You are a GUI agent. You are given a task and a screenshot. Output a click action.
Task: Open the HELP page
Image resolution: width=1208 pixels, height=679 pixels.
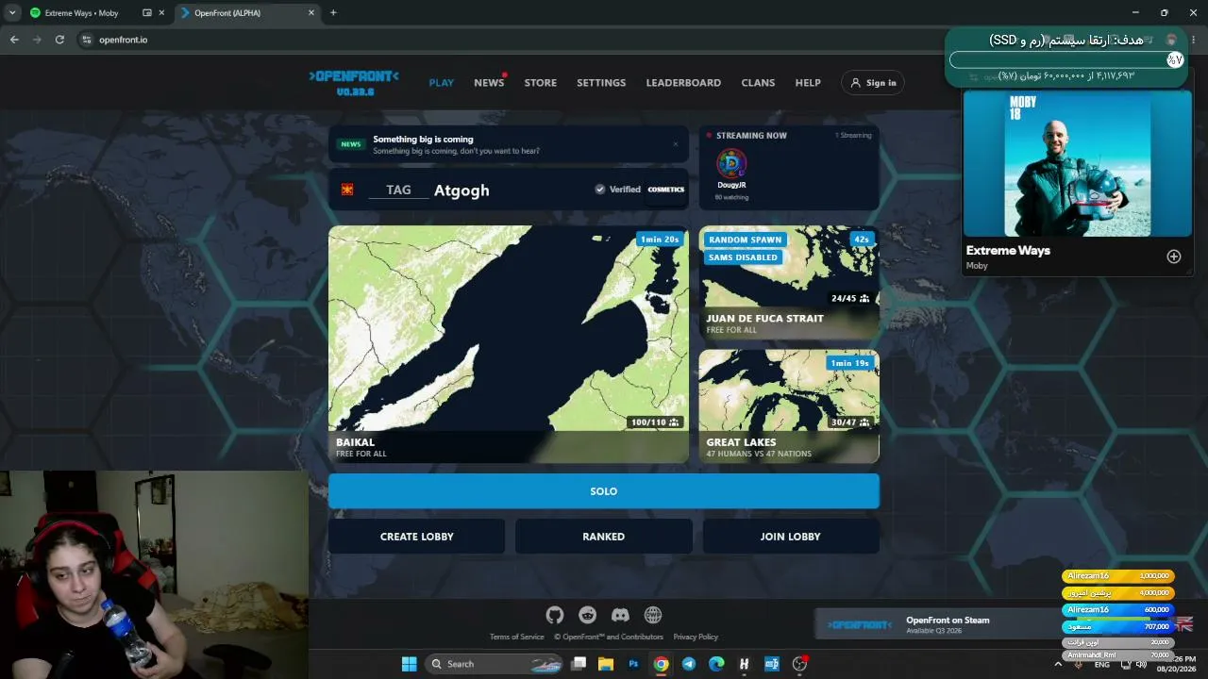(x=808, y=83)
